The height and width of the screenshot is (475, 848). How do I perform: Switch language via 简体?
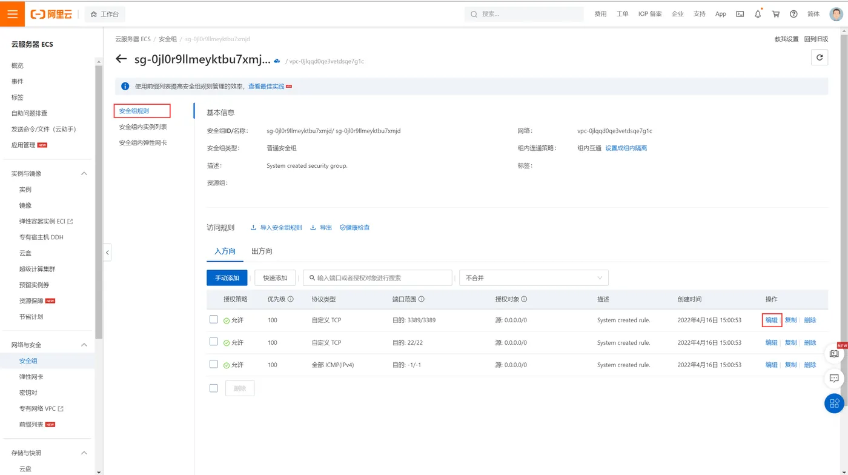813,14
